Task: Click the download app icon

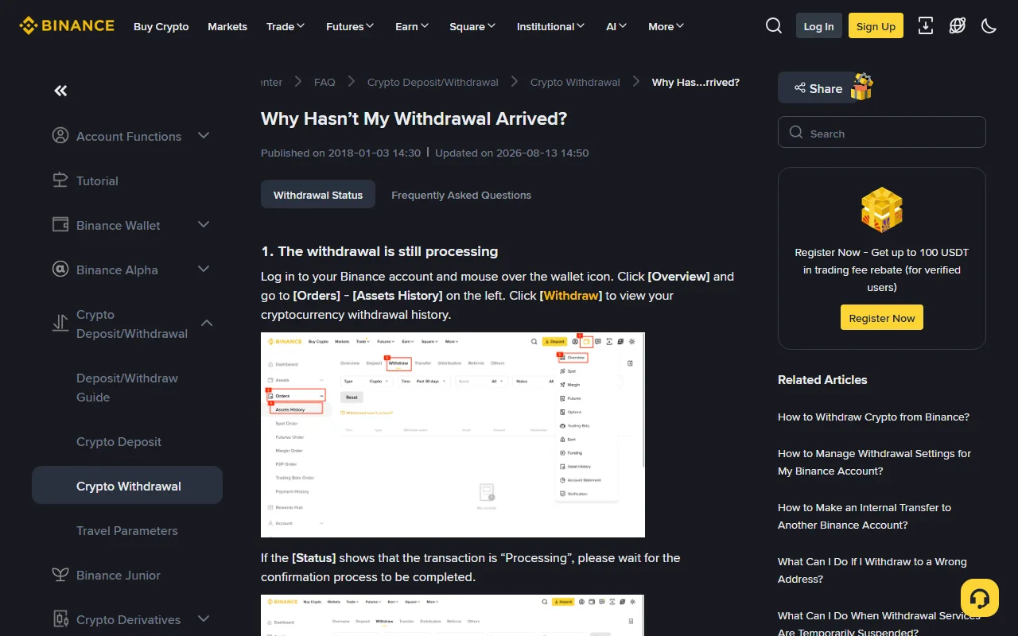Action: [x=926, y=26]
